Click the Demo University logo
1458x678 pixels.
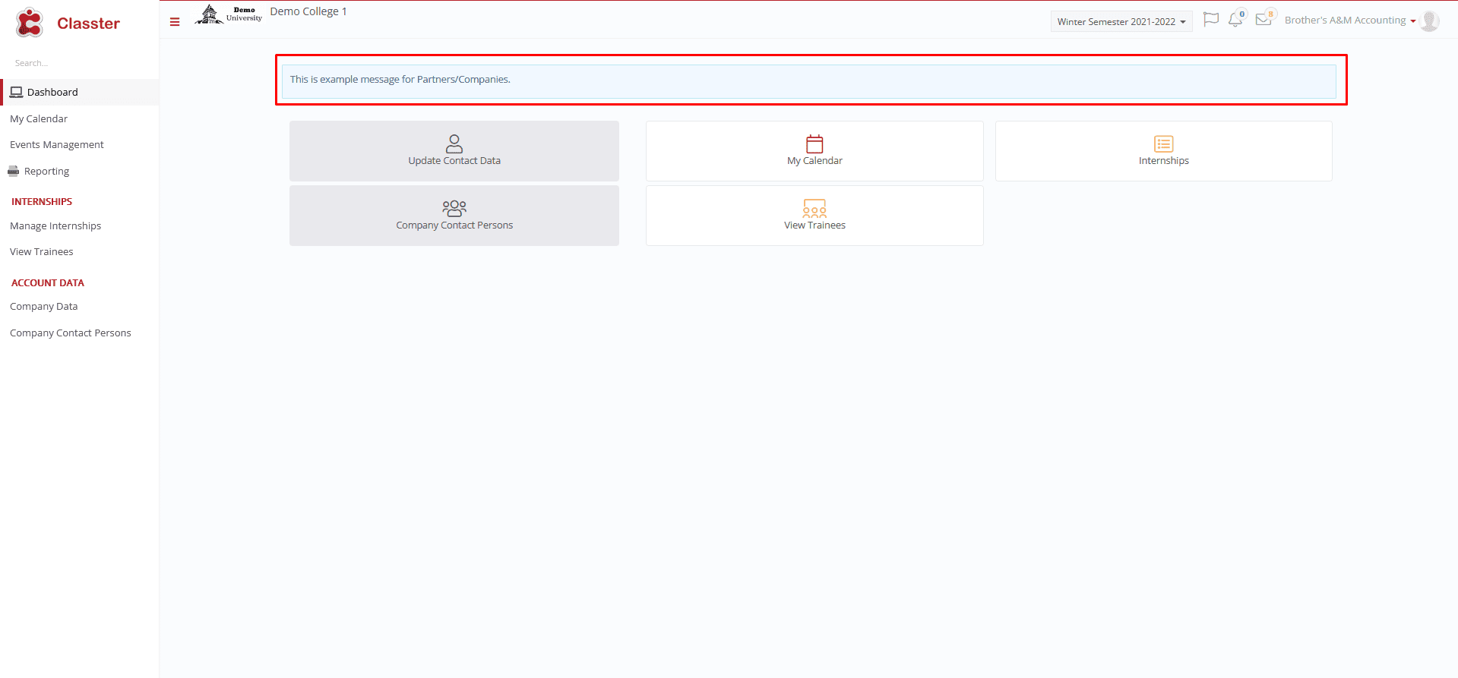pos(228,14)
